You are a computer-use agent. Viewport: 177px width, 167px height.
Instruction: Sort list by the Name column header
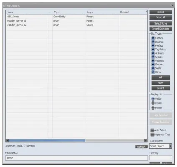click(27, 12)
